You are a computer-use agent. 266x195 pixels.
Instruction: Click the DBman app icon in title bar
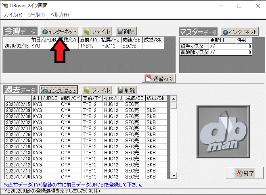[x=5, y=6]
